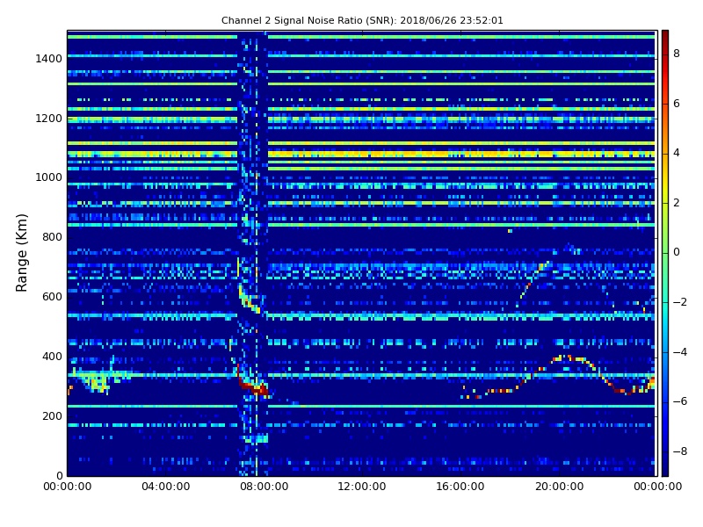Click the 12:00:00 time tick label

(362, 487)
